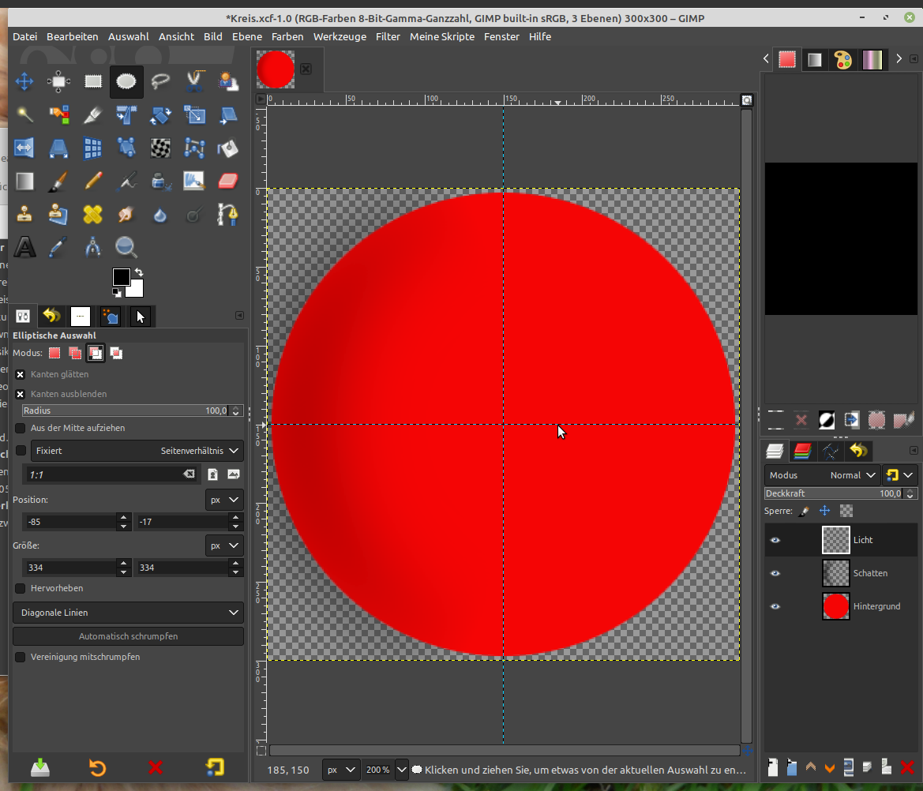Open the Filter menu
This screenshot has height=791, width=923.
tap(388, 36)
